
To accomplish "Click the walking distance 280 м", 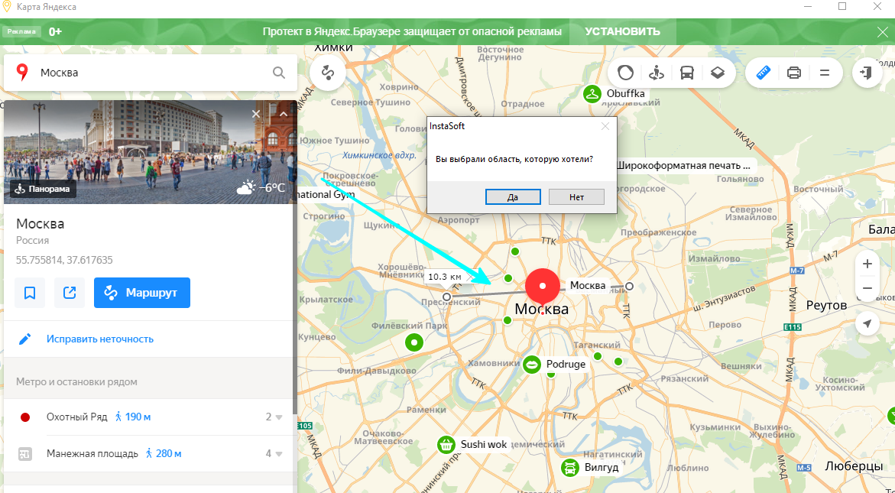I will pos(164,453).
